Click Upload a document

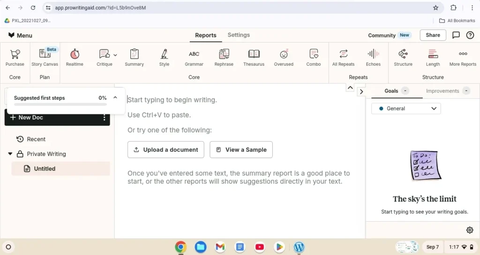pos(166,150)
